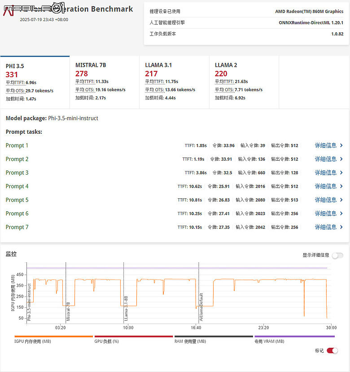The height and width of the screenshot is (372, 350).
Task: Expand Prompt 3 chevron arrow
Action: [x=341, y=172]
